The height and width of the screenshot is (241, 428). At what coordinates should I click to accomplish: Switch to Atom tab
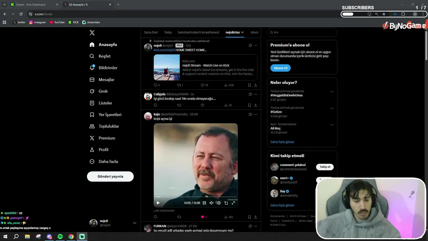(x=254, y=32)
